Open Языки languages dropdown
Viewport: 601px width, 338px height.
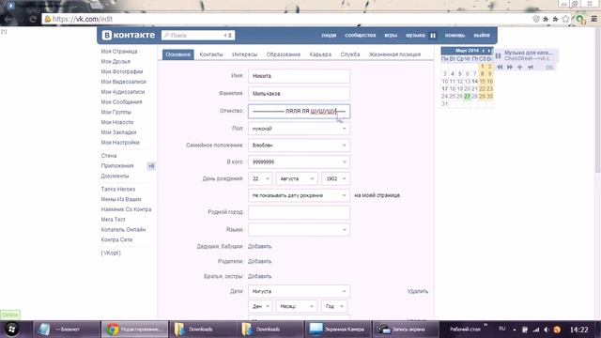(299, 229)
